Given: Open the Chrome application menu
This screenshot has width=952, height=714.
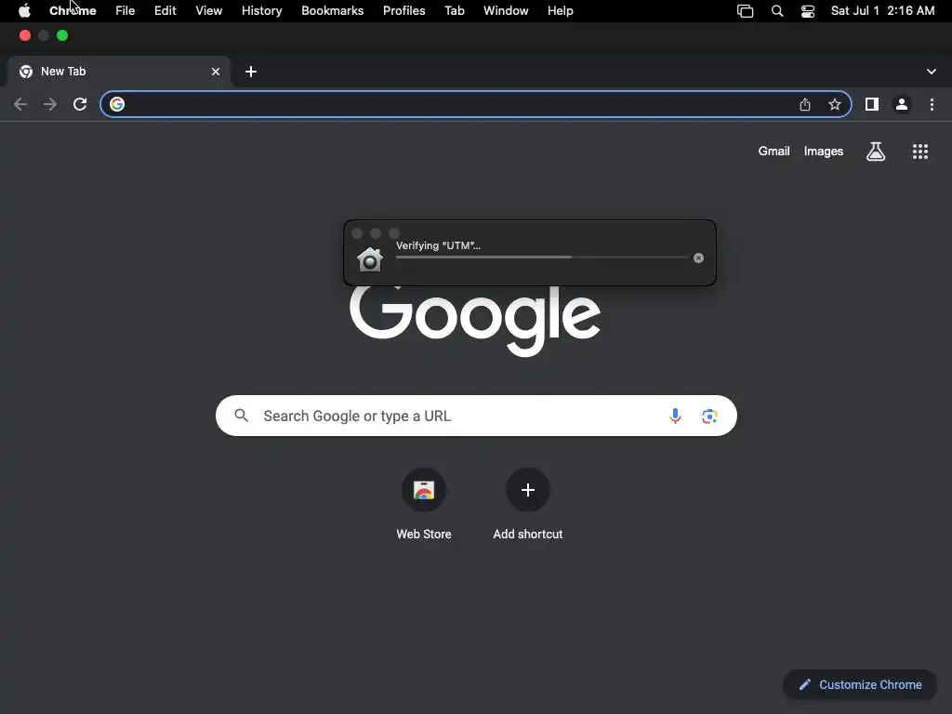Looking at the screenshot, I should tap(73, 11).
